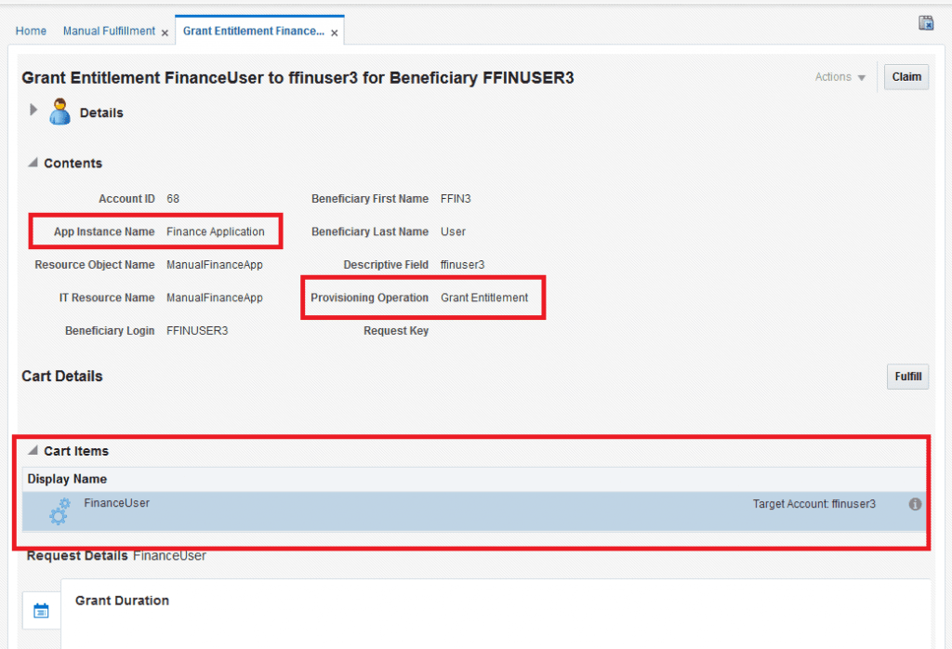Click the Target Account ffinuser3 text
952x649 pixels.
[x=813, y=504]
